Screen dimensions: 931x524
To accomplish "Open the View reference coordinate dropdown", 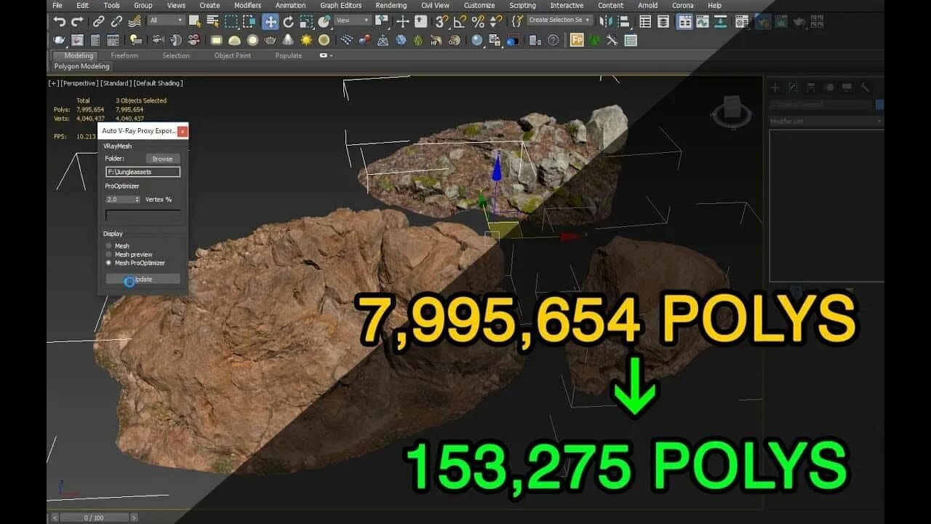I will click(x=353, y=20).
